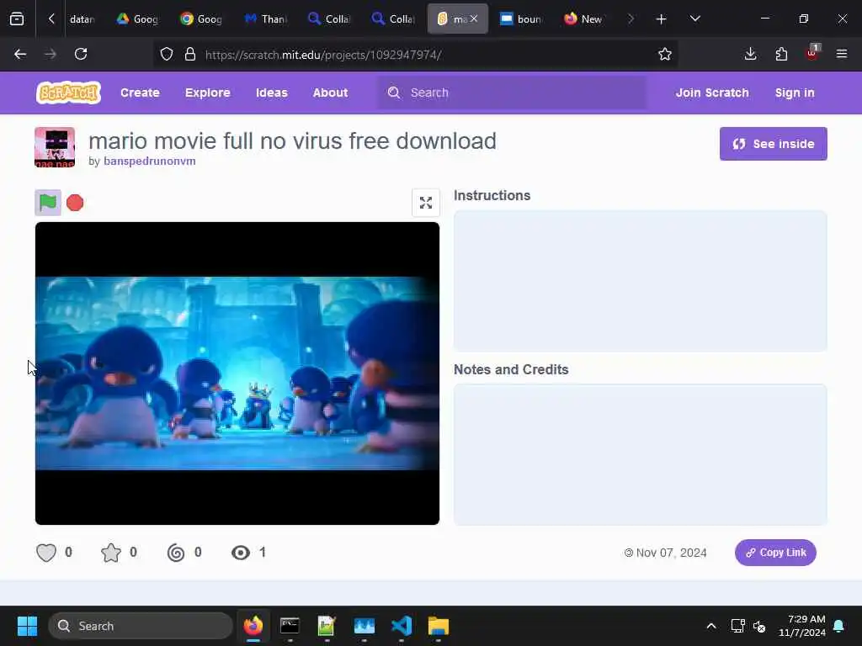Viewport: 862px width, 646px height.
Task: View remixes via the spiral remix icon
Action: coord(176,553)
